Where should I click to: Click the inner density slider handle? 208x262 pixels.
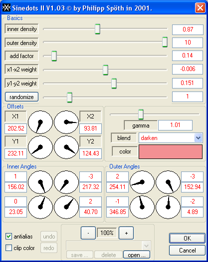tap(97, 29)
